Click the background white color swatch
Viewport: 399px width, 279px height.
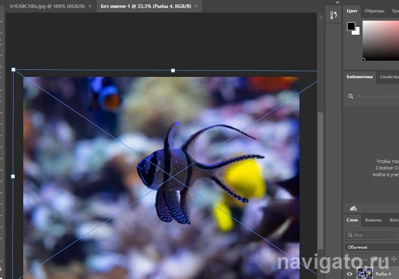point(357,32)
